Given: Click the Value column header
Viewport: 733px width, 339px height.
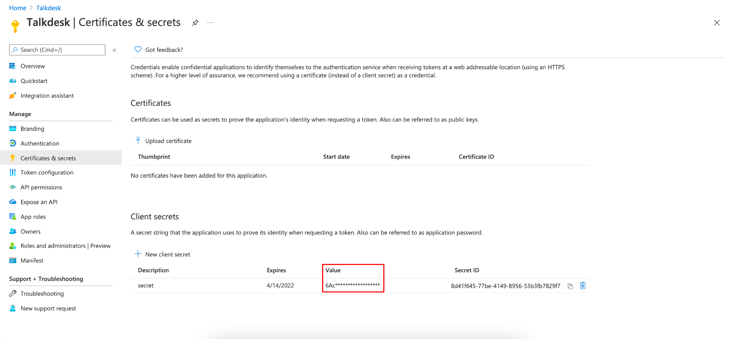Looking at the screenshot, I should 333,270.
